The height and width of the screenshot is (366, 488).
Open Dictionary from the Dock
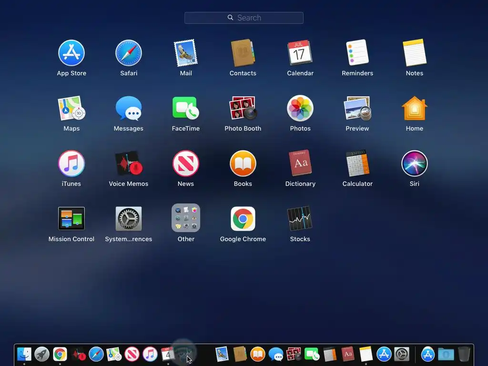click(348, 354)
